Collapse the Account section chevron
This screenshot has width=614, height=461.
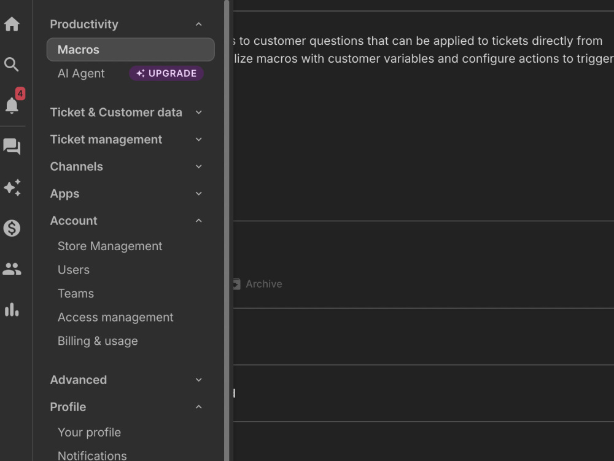(198, 221)
